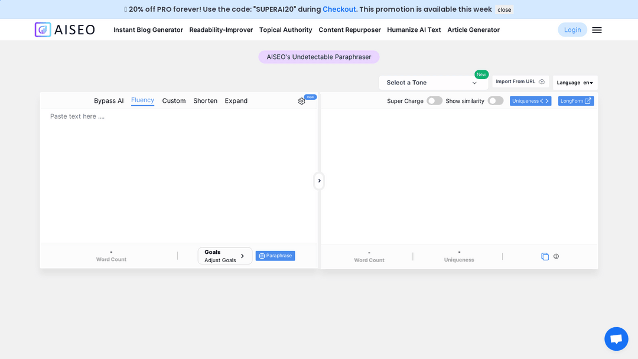Click the Uniqueness label under output

coord(459,260)
